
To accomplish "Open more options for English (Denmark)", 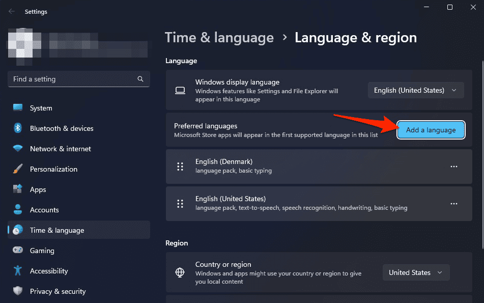I will (453, 167).
